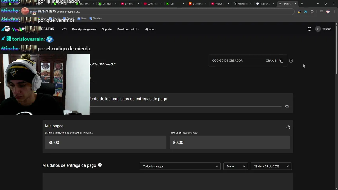Image resolution: width=338 pixels, height=190 pixels.
Task: Open the browser extensions puzzle icon
Action: click(x=312, y=12)
